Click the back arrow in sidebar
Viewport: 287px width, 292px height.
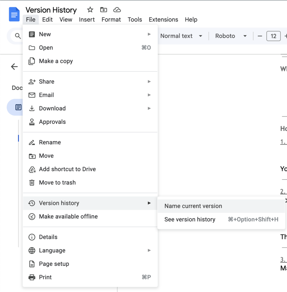click(14, 67)
